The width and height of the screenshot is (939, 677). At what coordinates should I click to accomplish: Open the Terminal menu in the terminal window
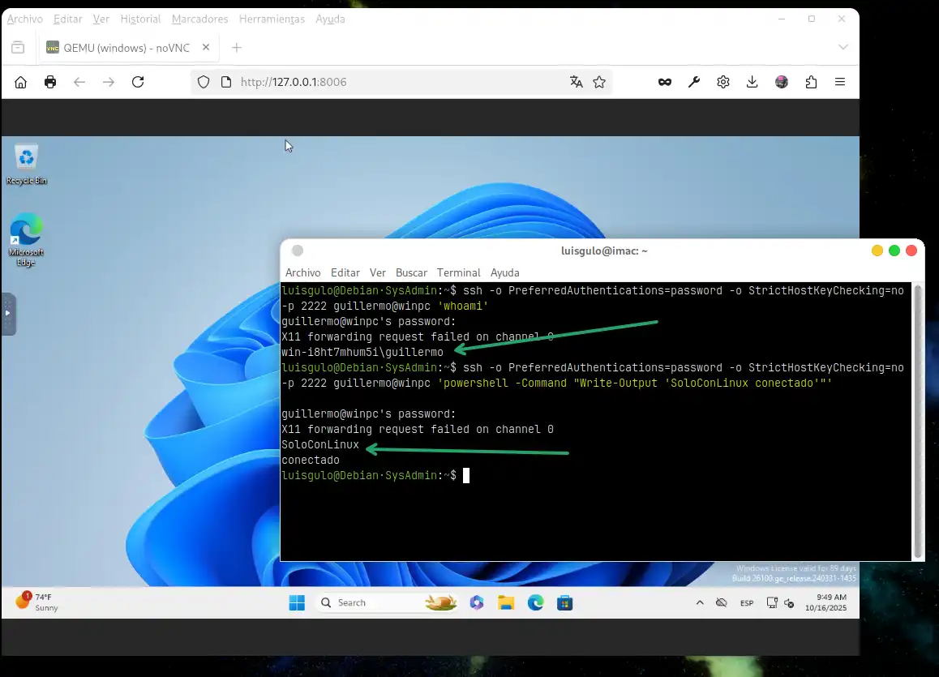(458, 272)
